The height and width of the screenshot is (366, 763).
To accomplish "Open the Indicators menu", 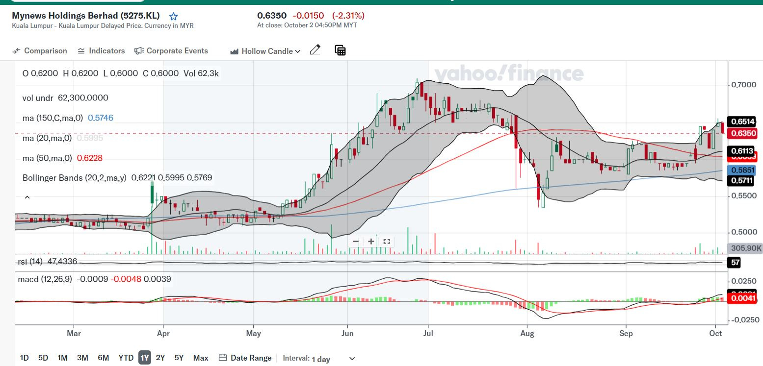I will click(101, 51).
